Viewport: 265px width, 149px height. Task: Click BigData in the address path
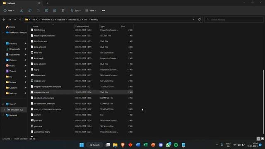click(x=61, y=19)
